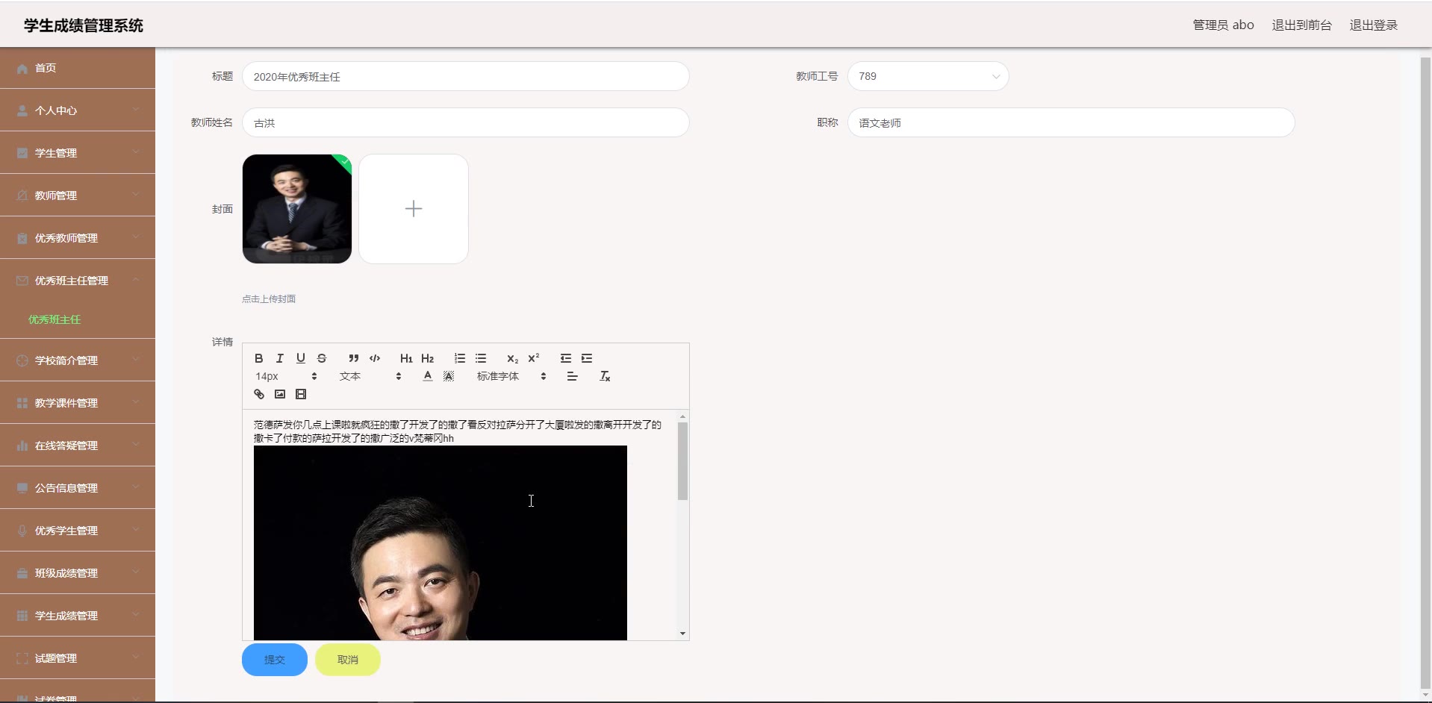This screenshot has height=703, width=1432.
Task: Clear text formatting with the Tx icon
Action: click(605, 376)
